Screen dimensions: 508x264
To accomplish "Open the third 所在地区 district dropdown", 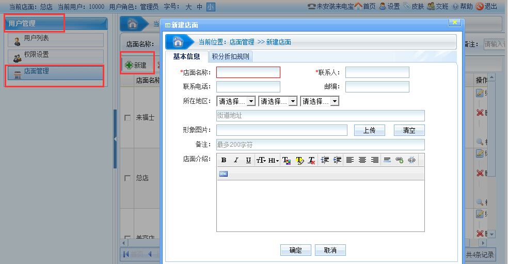I will pos(320,101).
